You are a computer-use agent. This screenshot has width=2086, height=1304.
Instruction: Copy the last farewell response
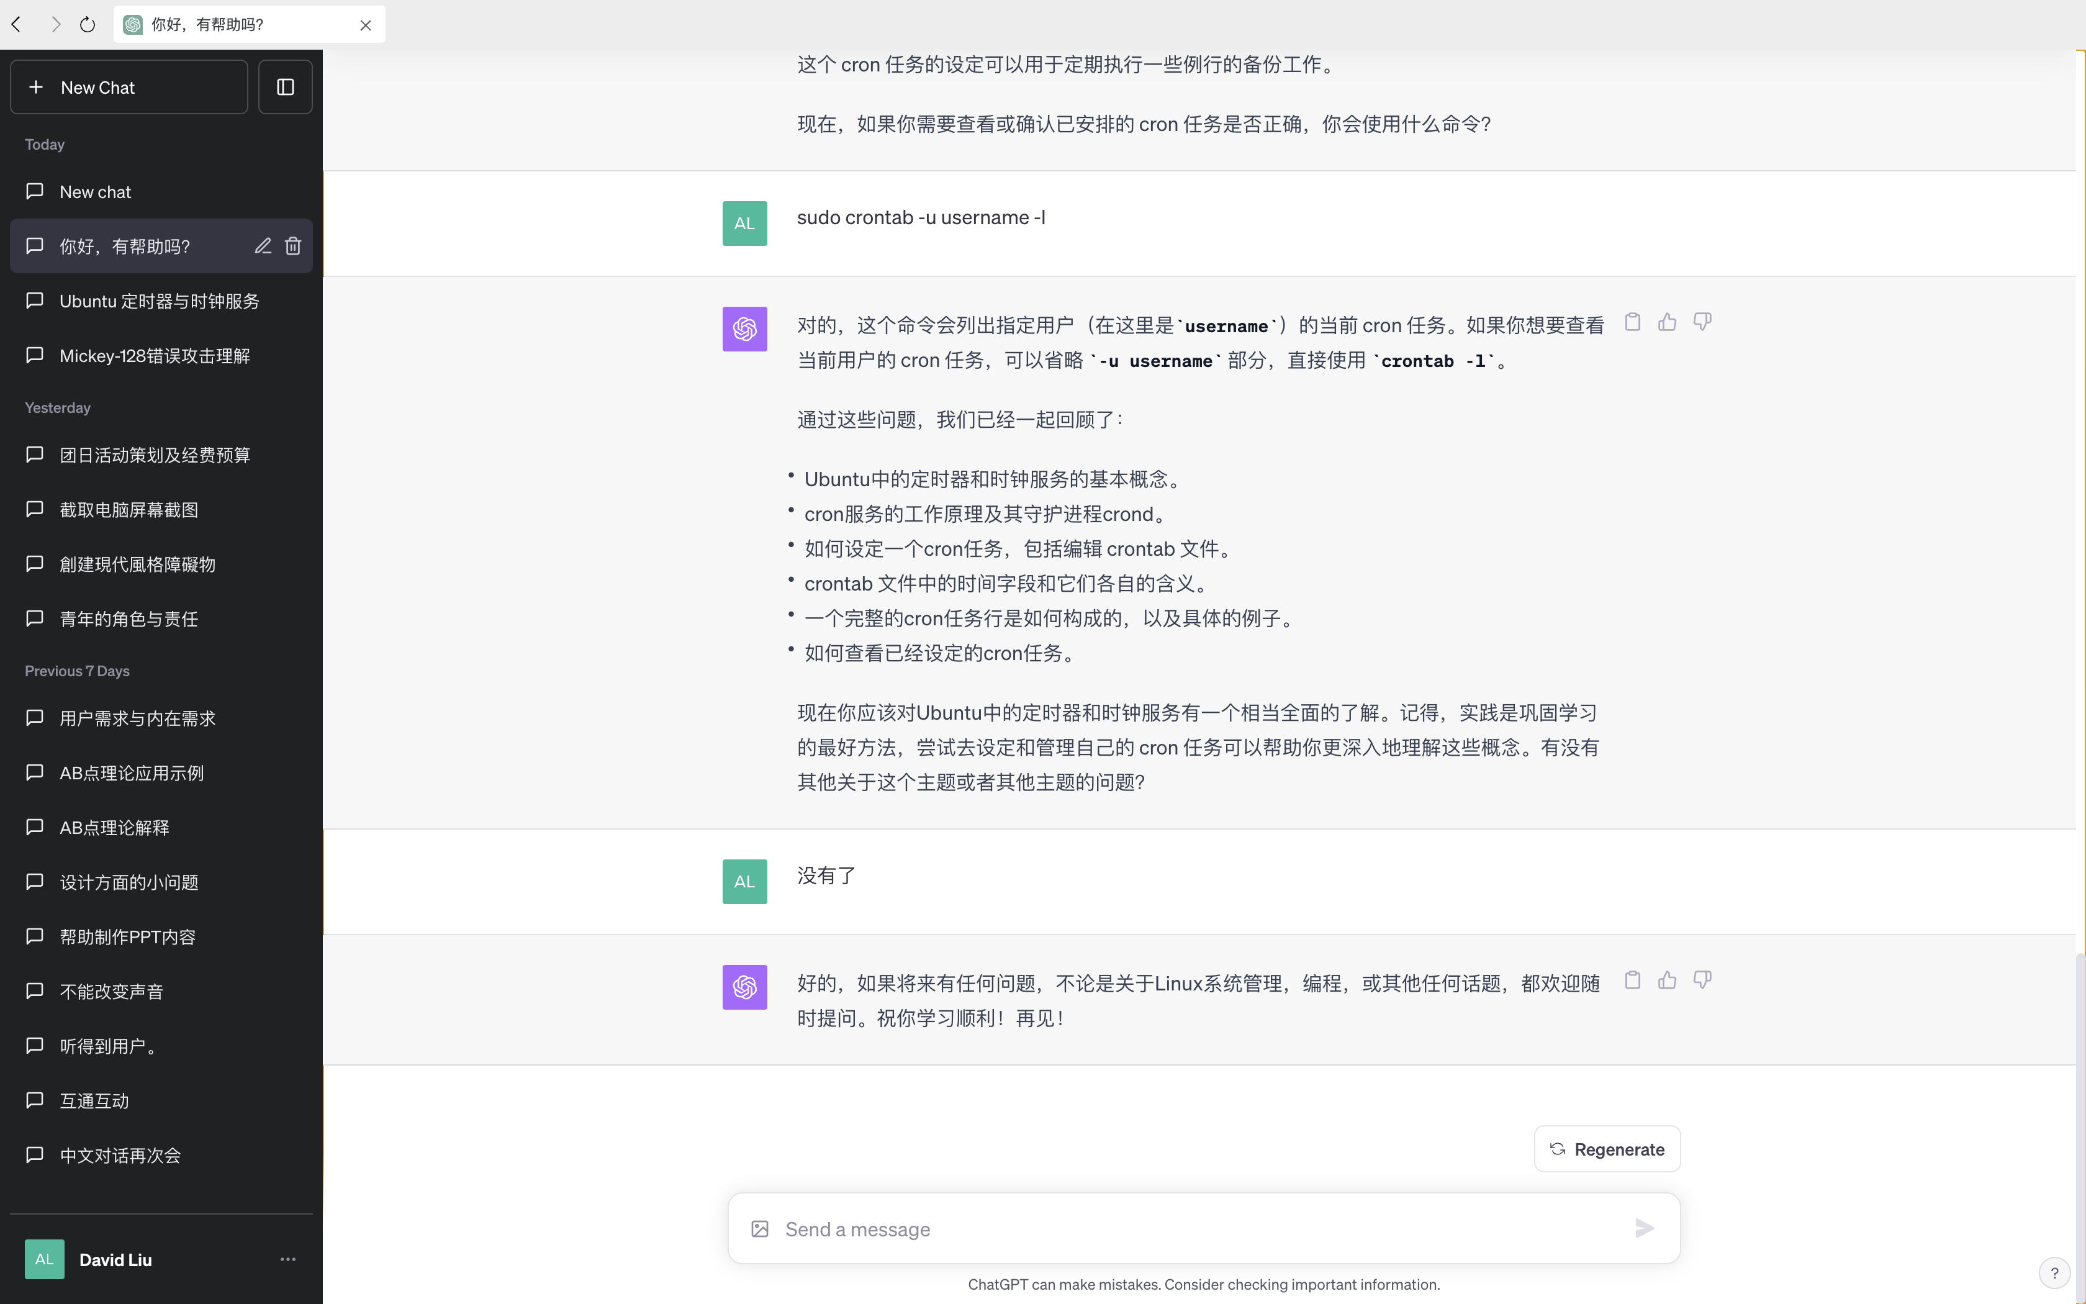point(1633,980)
